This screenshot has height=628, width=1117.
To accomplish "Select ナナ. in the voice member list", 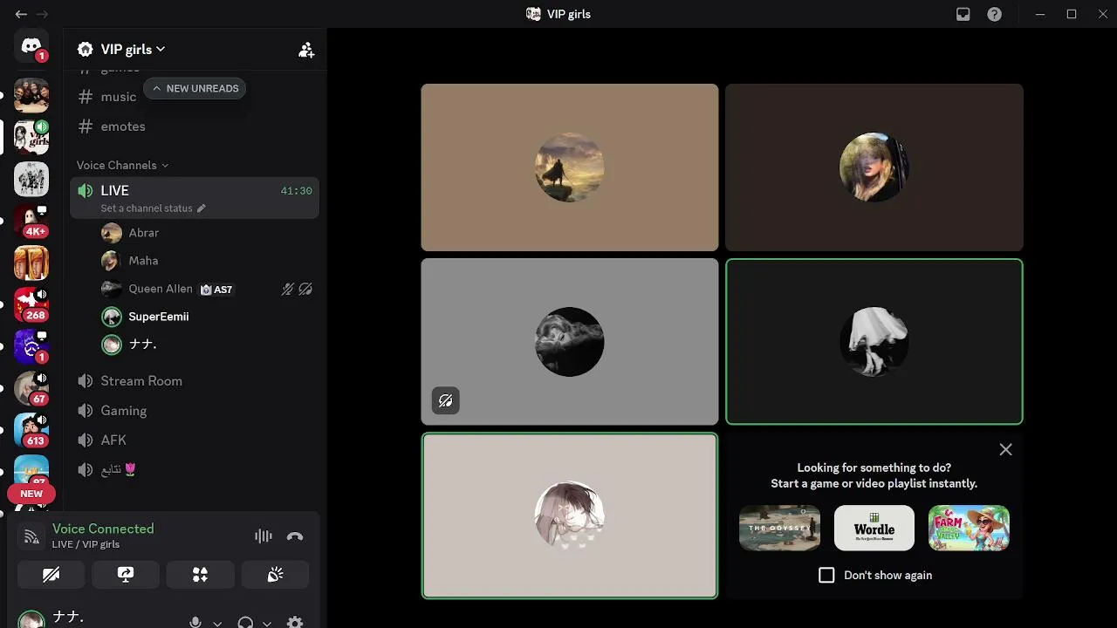I will pyautogui.click(x=207, y=345).
